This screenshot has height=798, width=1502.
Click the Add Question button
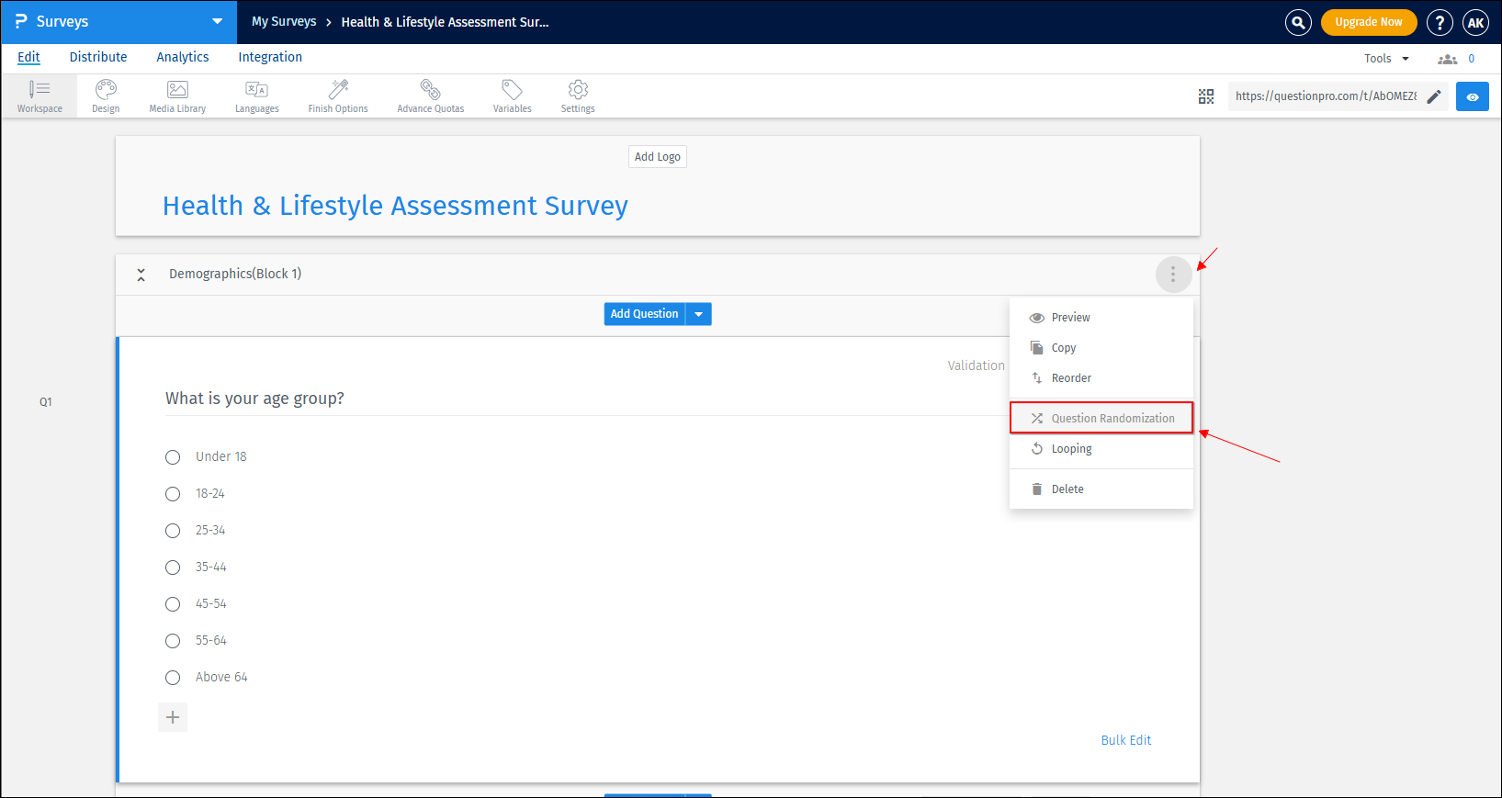click(645, 314)
